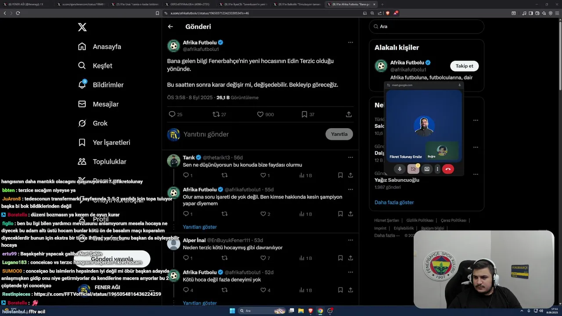This screenshot has width=562, height=316.
Task: Open Alper İnal's reply three-dot menu
Action: click(x=350, y=241)
